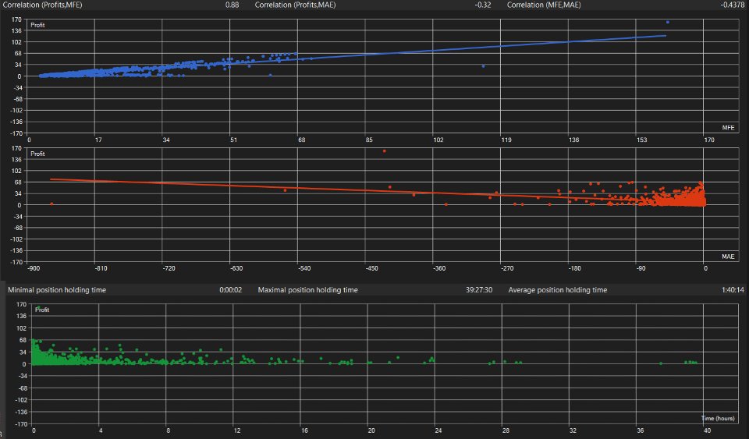Click the red point near MAE -560

click(x=286, y=190)
